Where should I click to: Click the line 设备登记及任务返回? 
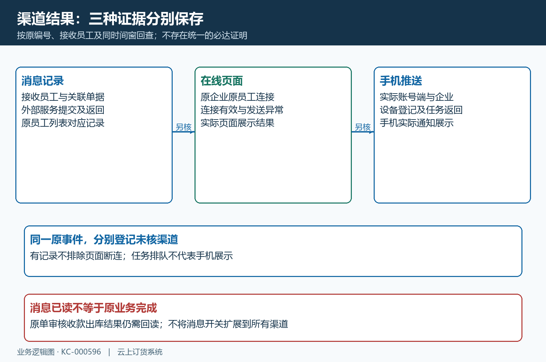421,110
